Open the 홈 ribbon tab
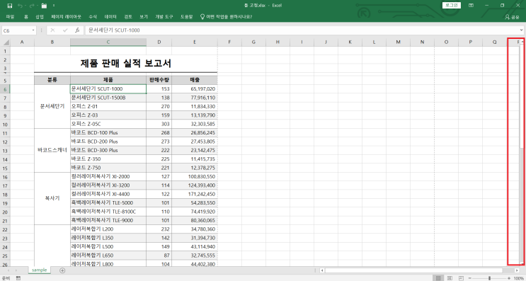The image size is (526, 281). 25,16
